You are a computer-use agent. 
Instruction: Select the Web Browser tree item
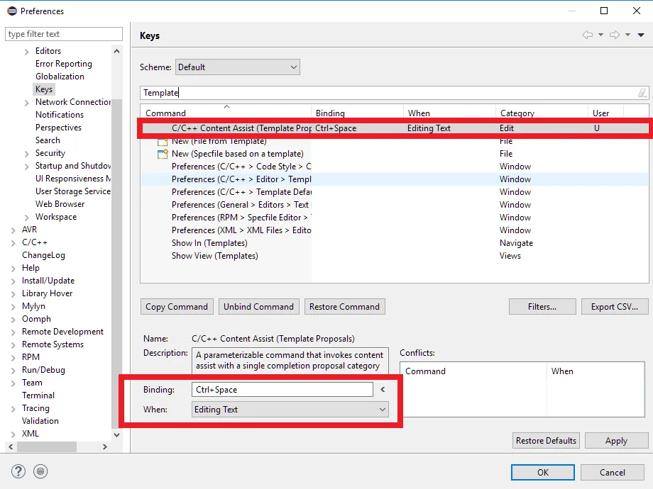60,204
